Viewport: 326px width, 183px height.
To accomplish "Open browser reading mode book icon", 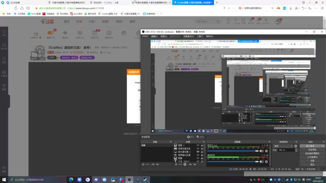I will (x=28, y=8).
